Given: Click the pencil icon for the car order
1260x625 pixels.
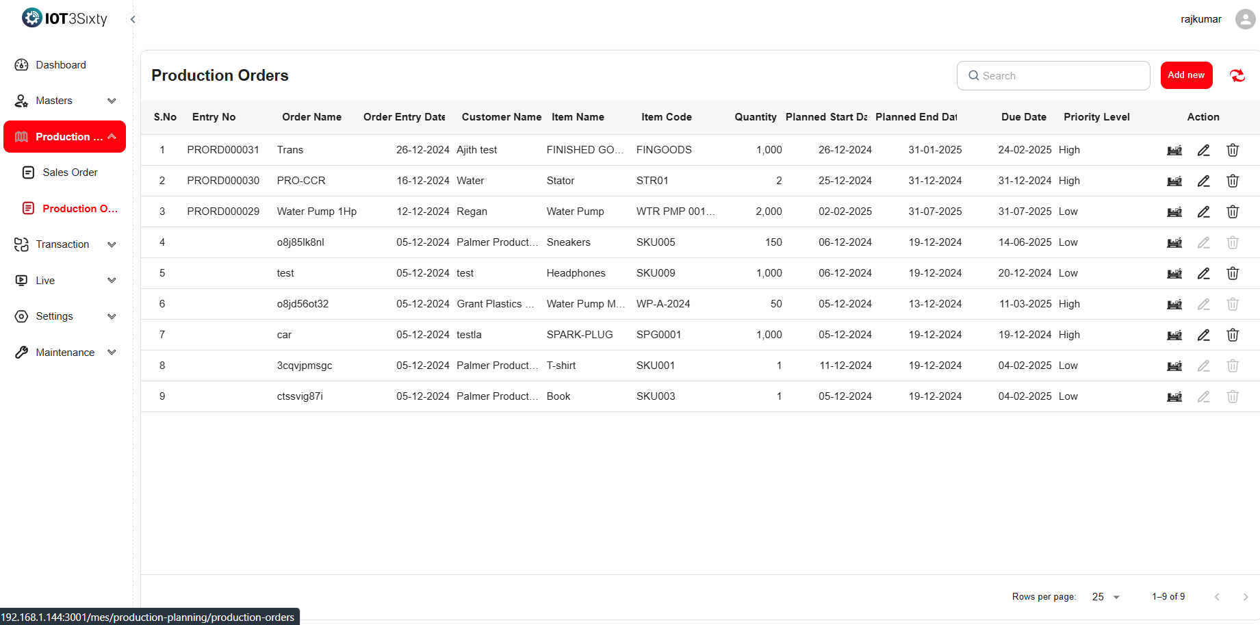Looking at the screenshot, I should (x=1203, y=335).
